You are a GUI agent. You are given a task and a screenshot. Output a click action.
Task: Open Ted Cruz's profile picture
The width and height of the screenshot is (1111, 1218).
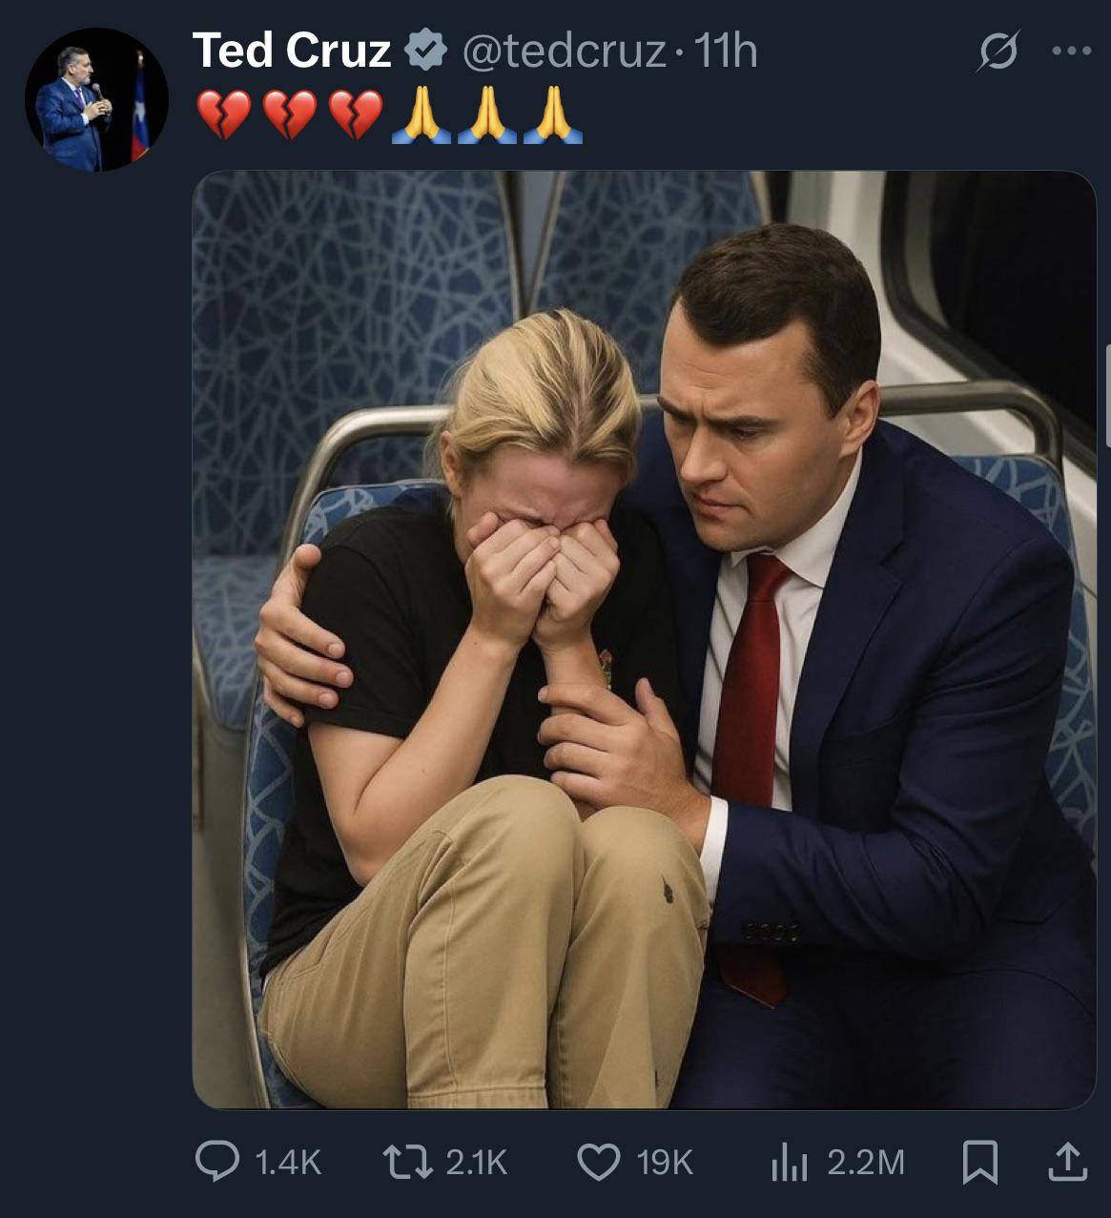point(96,100)
